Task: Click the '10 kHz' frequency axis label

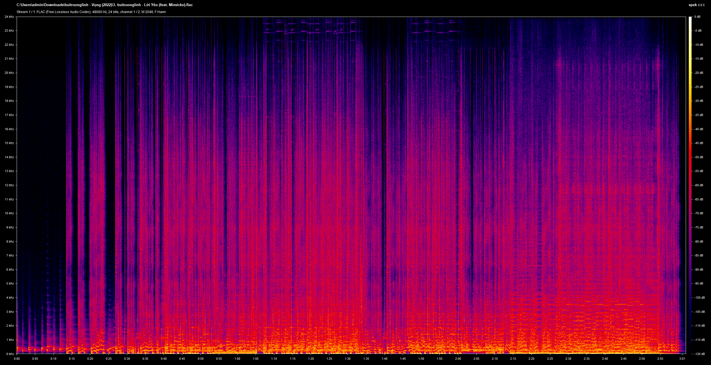Action: [x=9, y=213]
